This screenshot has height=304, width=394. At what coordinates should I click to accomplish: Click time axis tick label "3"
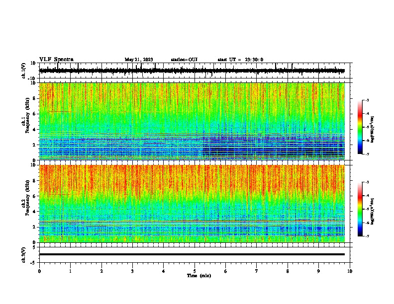point(132,271)
